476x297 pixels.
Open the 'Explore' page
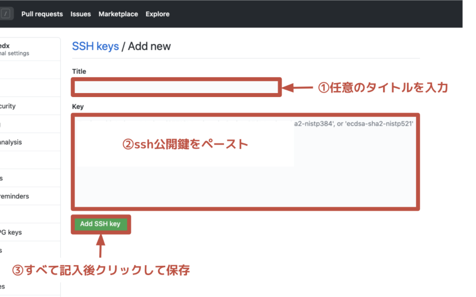(157, 14)
